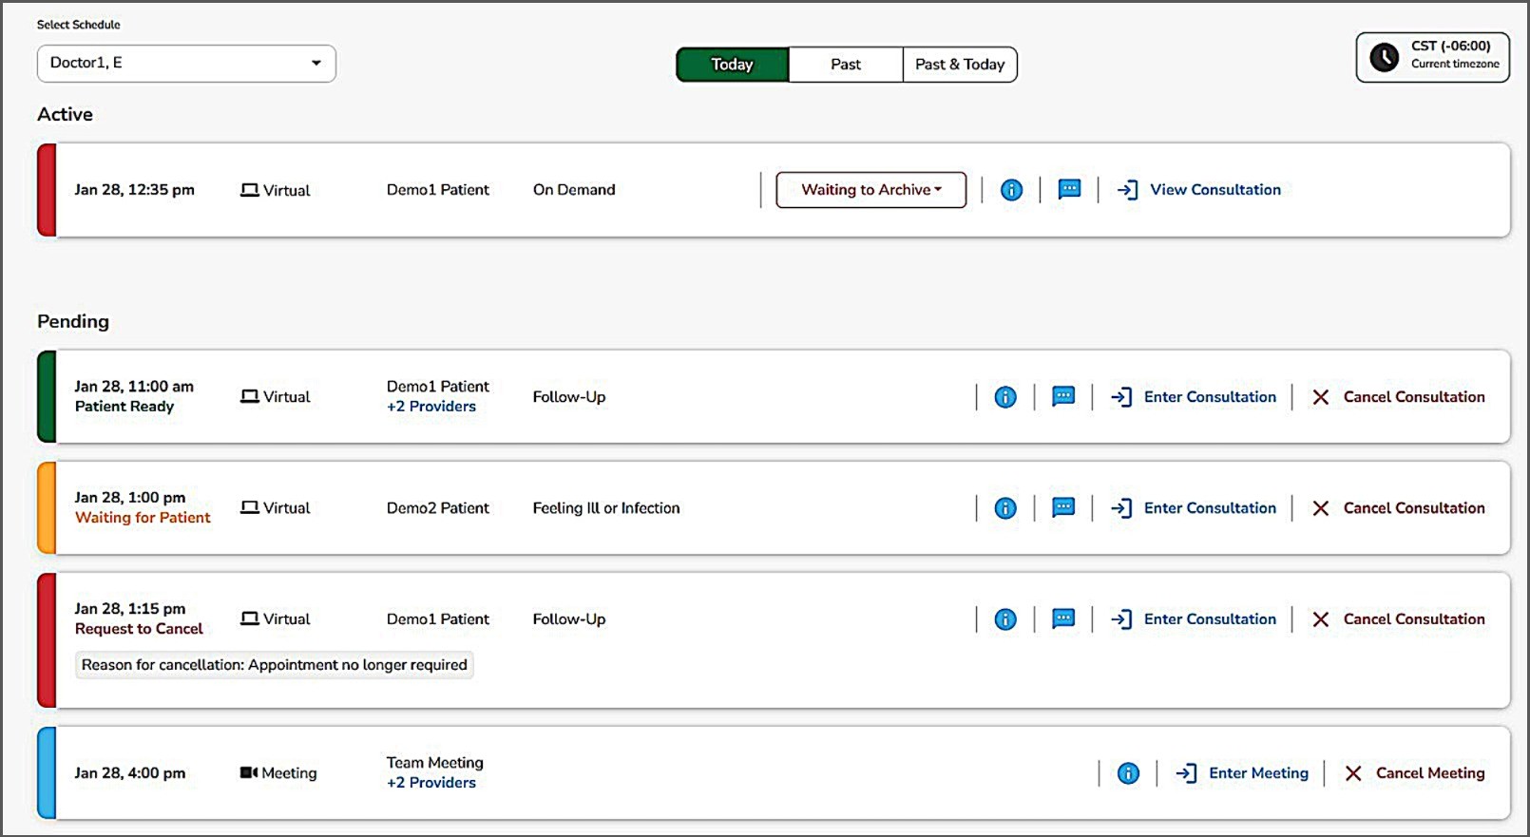Switch to the Past tab
The width and height of the screenshot is (1530, 837).
(x=845, y=65)
